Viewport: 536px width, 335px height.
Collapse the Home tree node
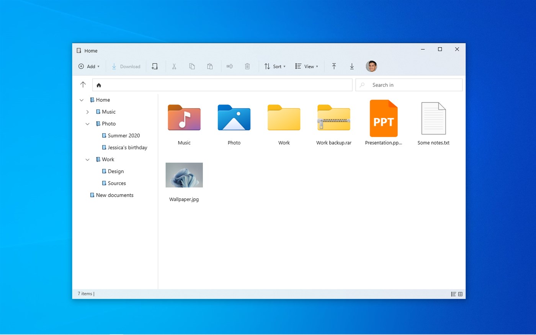tap(82, 100)
